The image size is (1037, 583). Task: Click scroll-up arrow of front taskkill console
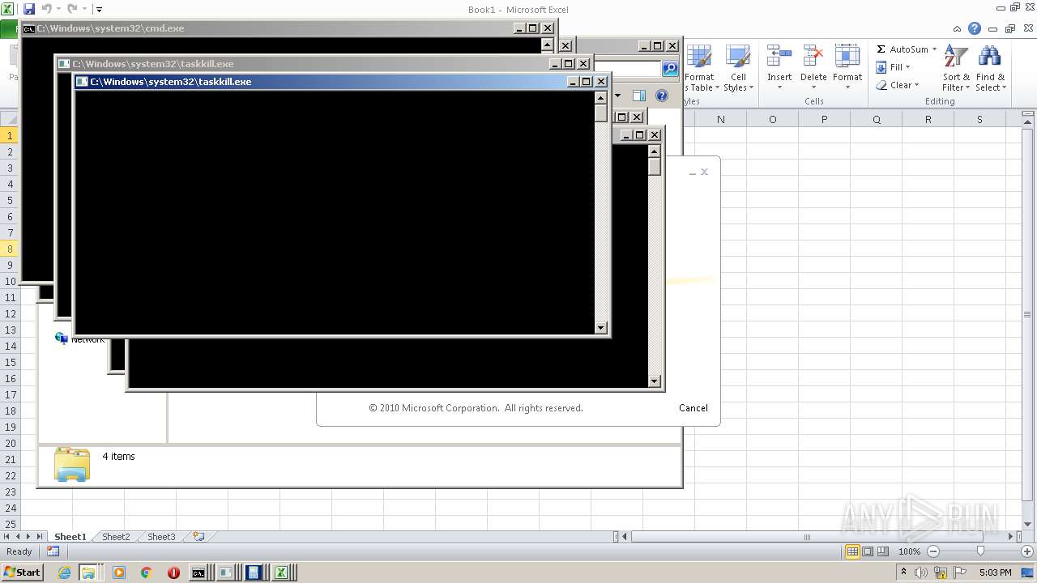click(600, 97)
